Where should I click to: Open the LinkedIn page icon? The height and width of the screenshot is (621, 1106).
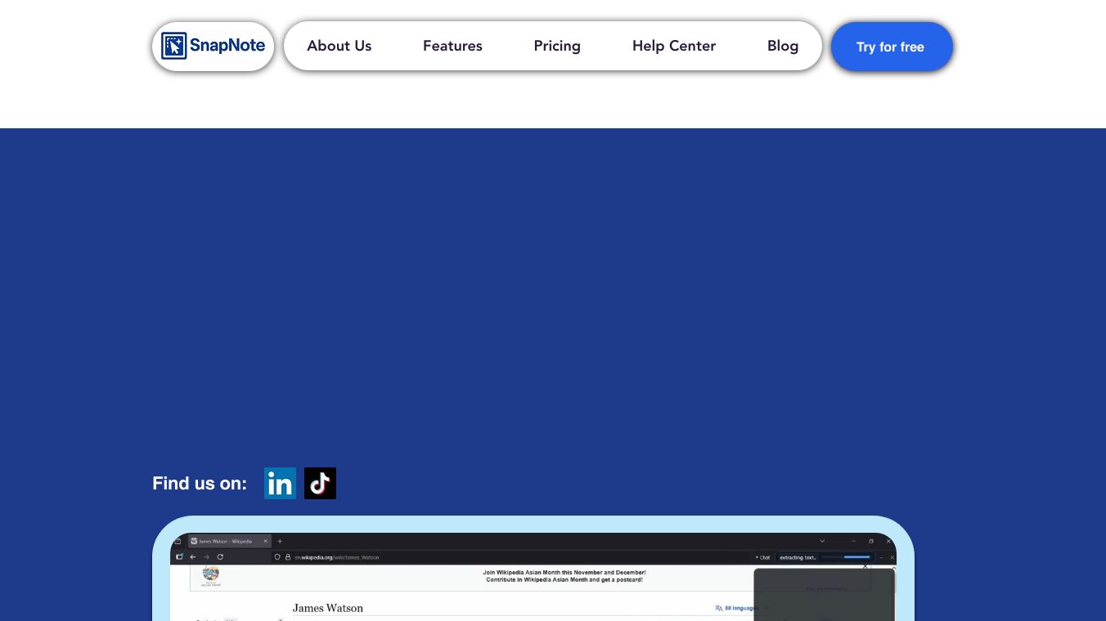coord(280,484)
